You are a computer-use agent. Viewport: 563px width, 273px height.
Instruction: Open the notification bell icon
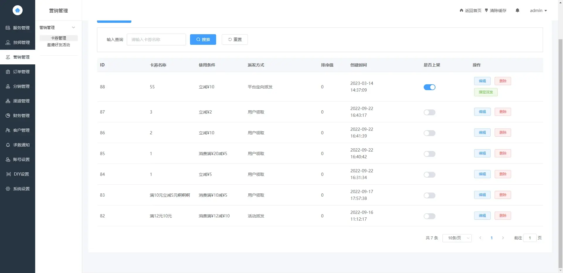518,11
